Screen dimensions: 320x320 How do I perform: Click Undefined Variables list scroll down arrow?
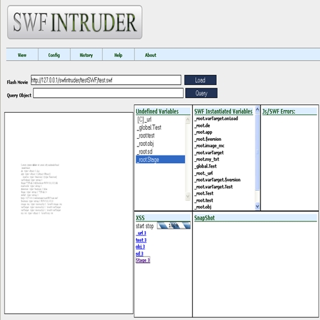[188, 196]
